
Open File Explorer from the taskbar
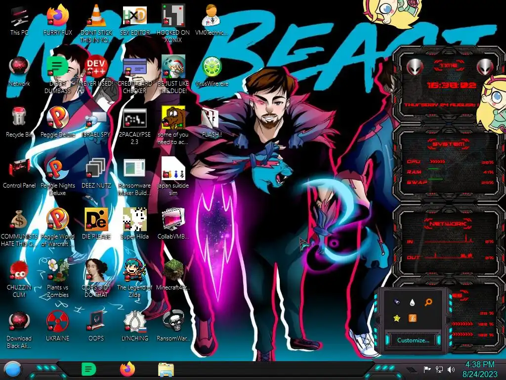tap(166, 370)
